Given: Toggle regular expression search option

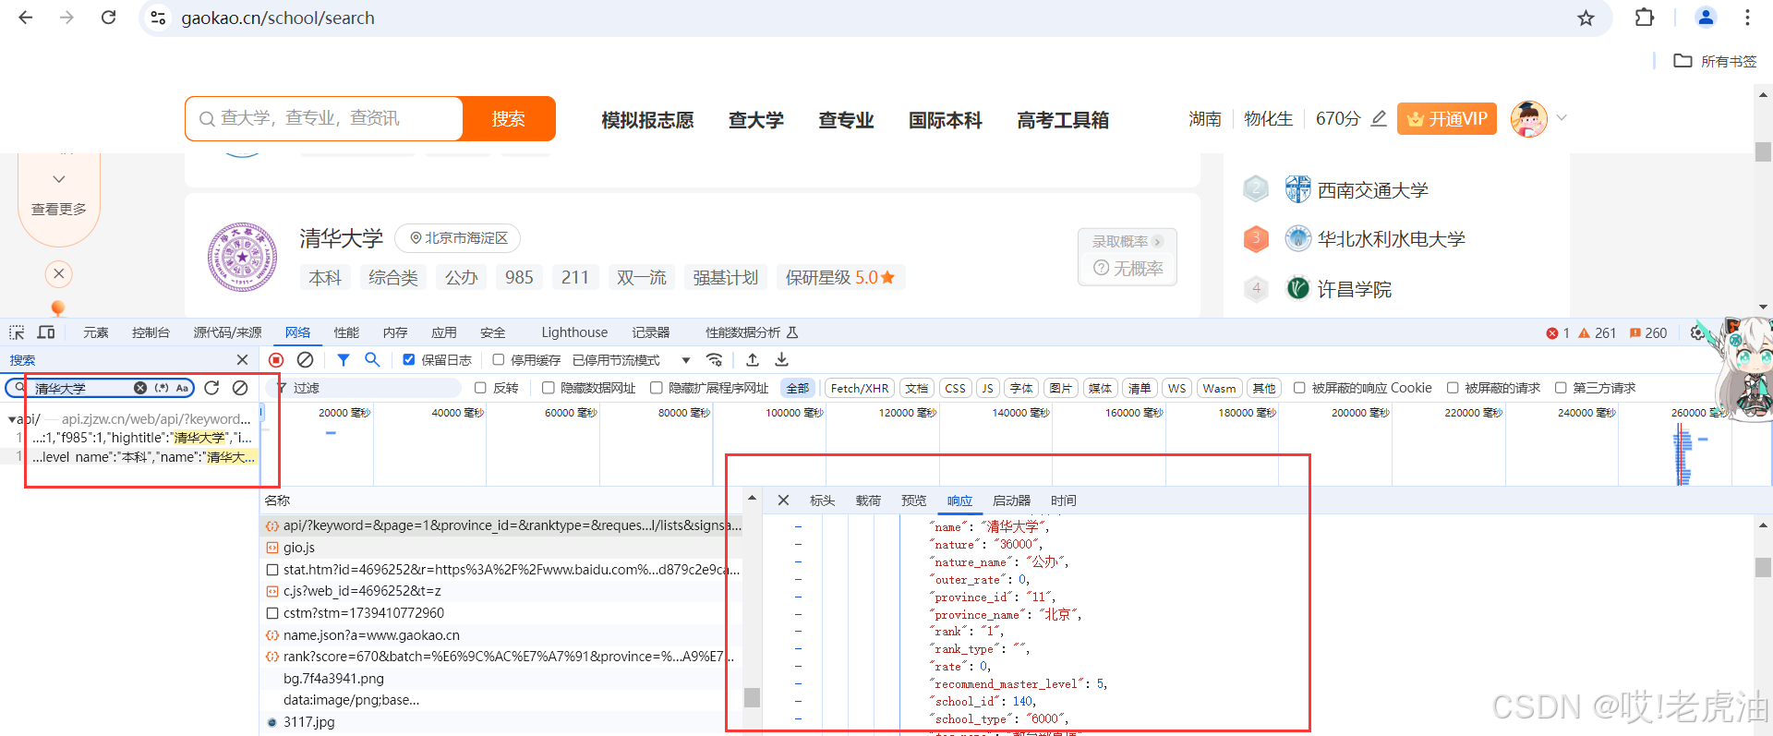Looking at the screenshot, I should point(162,388).
